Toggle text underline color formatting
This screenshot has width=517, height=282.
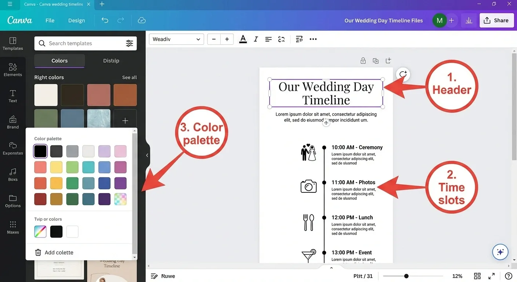[x=243, y=39]
